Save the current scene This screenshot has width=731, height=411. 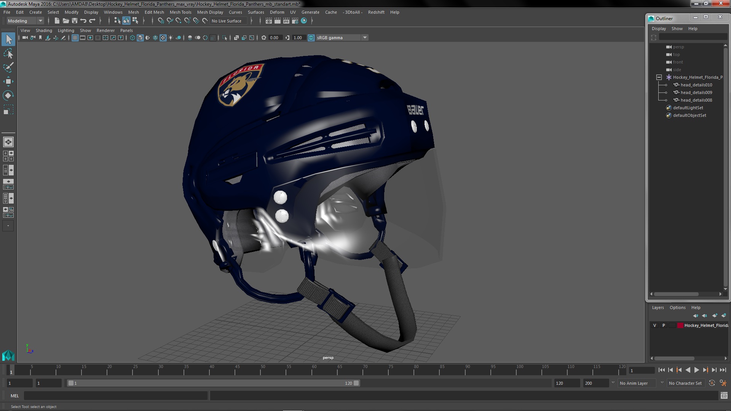click(75, 21)
